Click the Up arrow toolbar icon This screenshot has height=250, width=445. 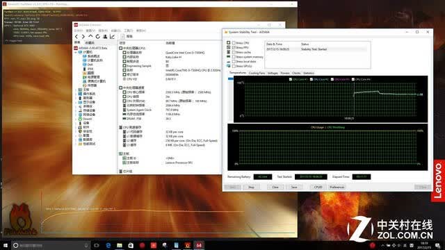pos(90,36)
